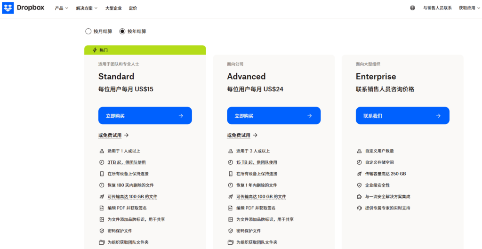Click 每位用户每月 US$24 price text

[x=255, y=89]
